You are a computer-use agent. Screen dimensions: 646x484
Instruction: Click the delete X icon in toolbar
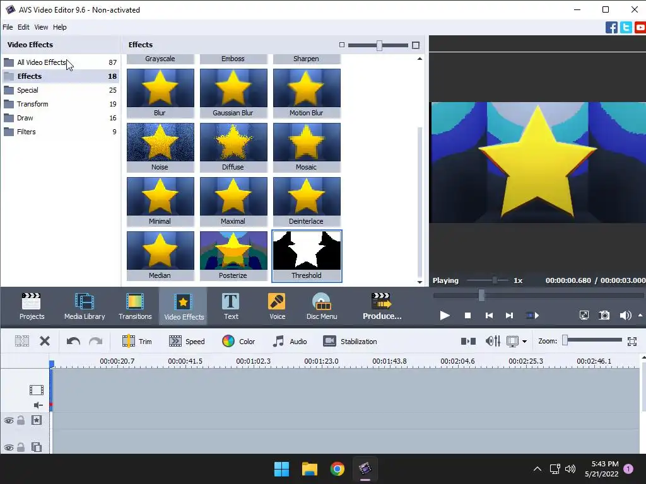coord(45,341)
